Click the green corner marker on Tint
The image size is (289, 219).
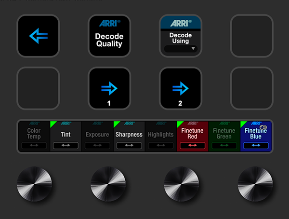53,123
